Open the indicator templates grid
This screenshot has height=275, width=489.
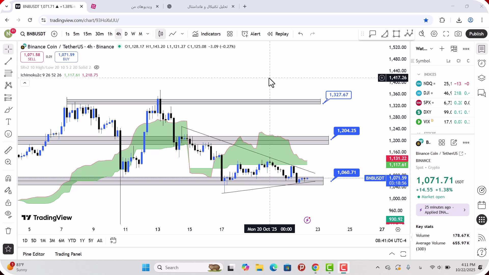(x=230, y=34)
